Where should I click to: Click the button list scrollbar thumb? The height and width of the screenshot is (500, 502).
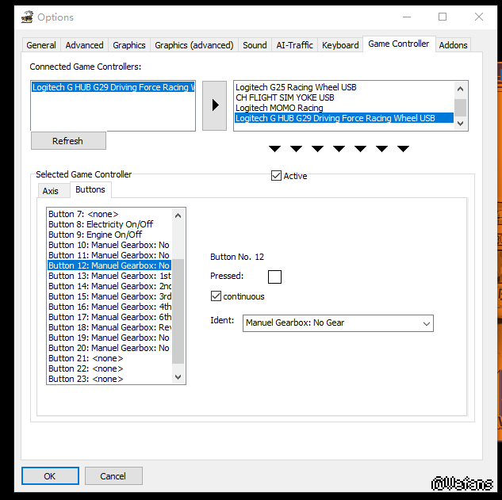pos(178,311)
